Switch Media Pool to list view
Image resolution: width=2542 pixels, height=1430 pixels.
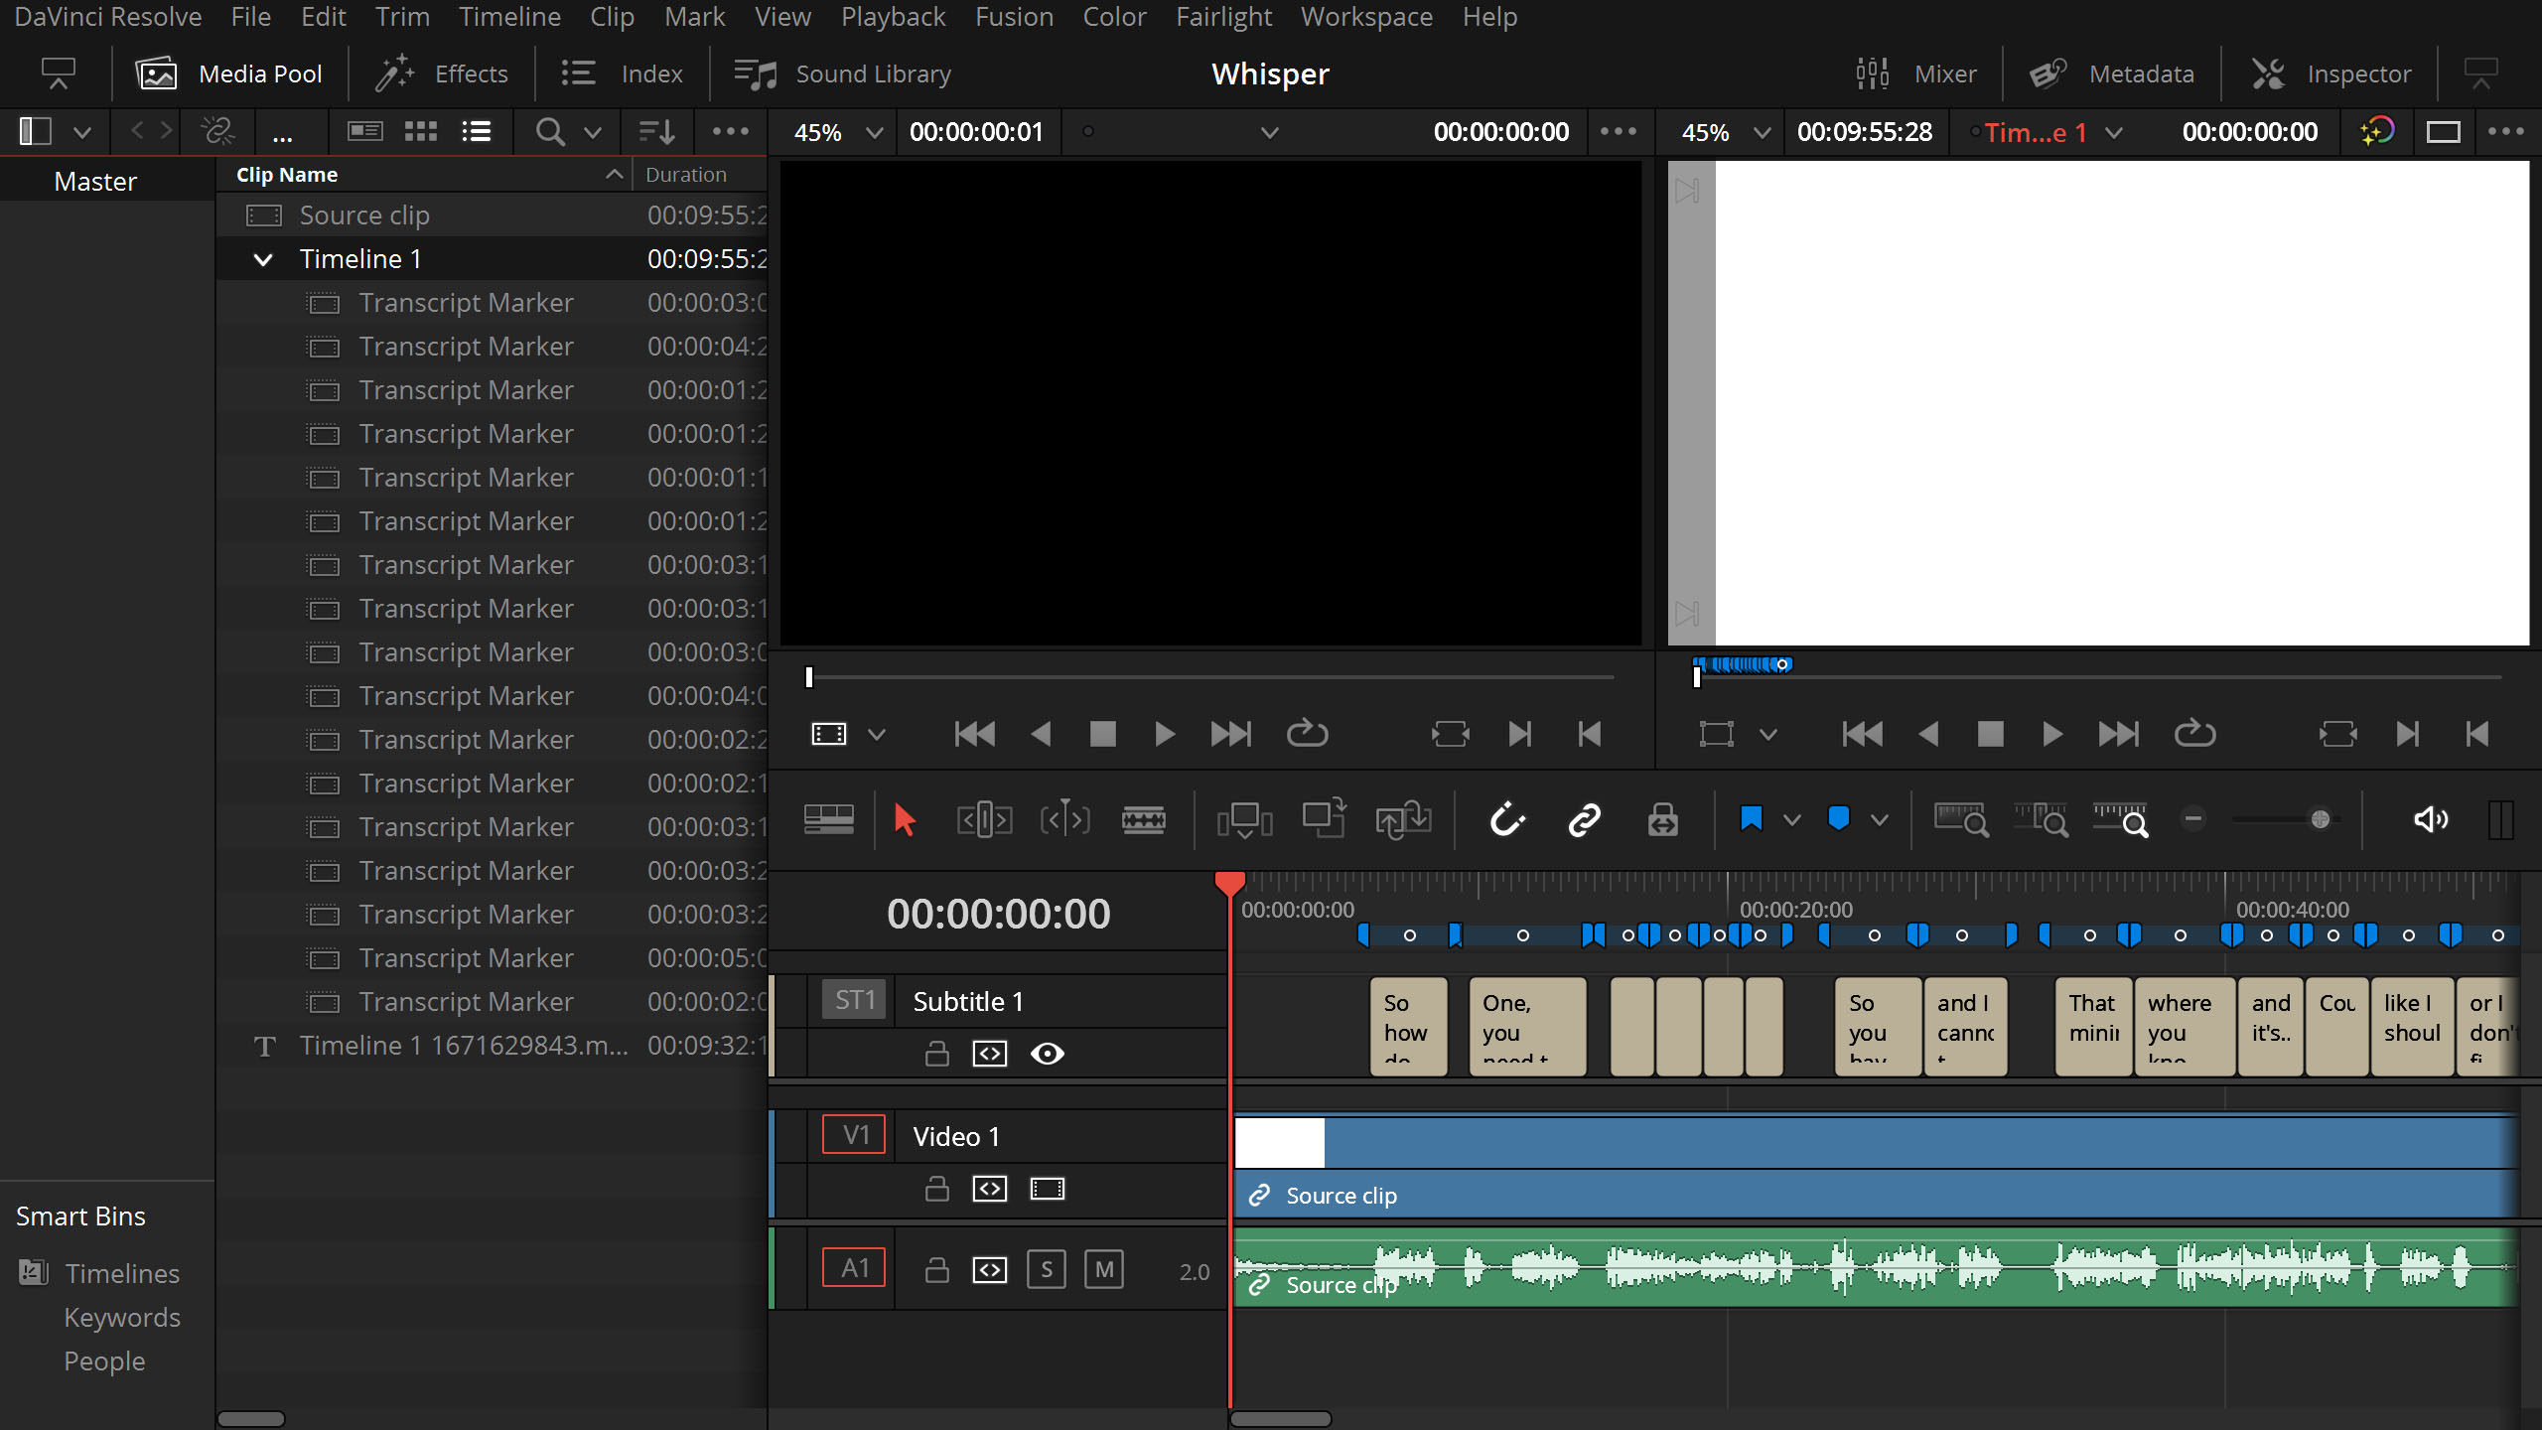pyautogui.click(x=477, y=131)
